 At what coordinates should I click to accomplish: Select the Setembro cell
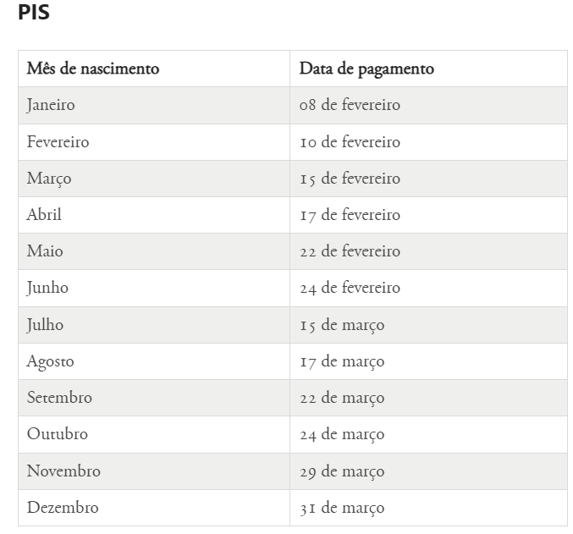[154, 398]
